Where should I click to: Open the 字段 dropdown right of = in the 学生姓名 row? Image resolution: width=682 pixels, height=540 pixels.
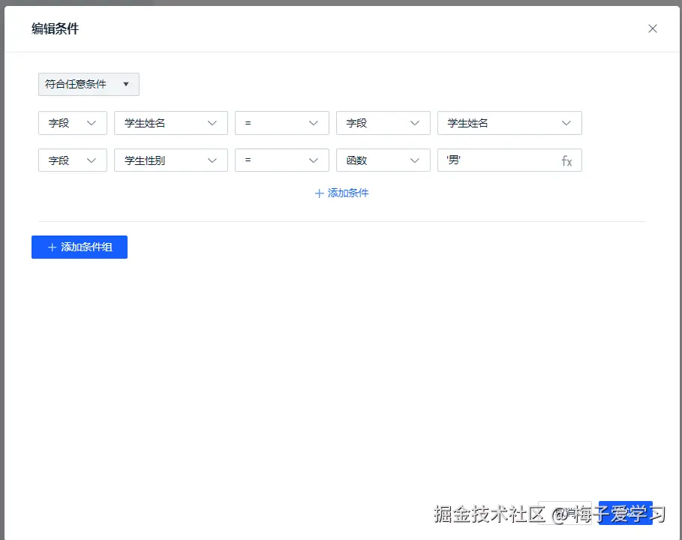(383, 123)
